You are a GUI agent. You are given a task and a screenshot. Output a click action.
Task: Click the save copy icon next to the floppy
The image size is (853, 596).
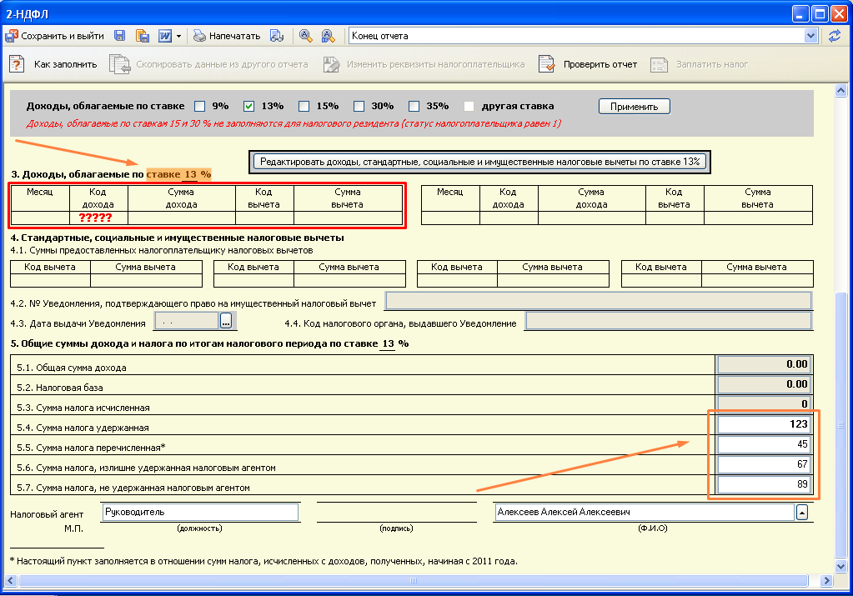pos(143,36)
